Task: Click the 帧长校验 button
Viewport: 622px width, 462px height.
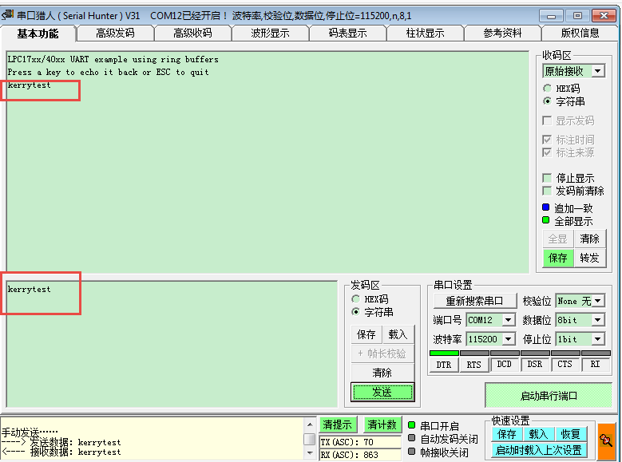Action: [x=382, y=353]
